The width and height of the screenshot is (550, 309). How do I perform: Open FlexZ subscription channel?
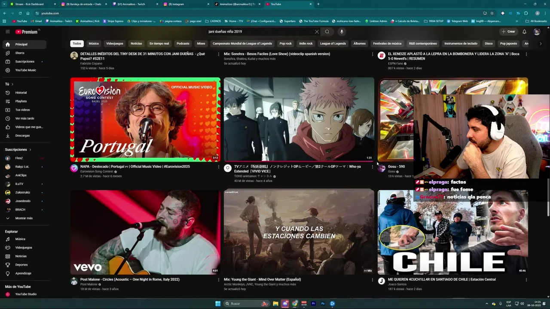(24, 158)
